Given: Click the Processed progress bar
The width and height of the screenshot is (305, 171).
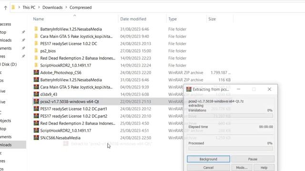Looking at the screenshot, I should coord(231,149).
